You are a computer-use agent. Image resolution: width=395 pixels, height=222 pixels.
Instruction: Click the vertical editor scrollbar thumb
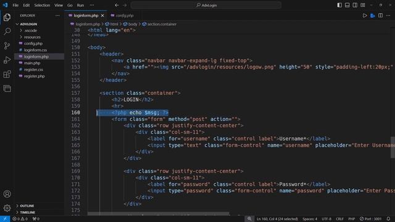click(x=393, y=147)
